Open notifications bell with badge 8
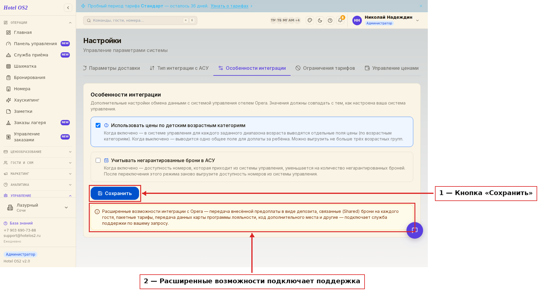 pos(340,20)
